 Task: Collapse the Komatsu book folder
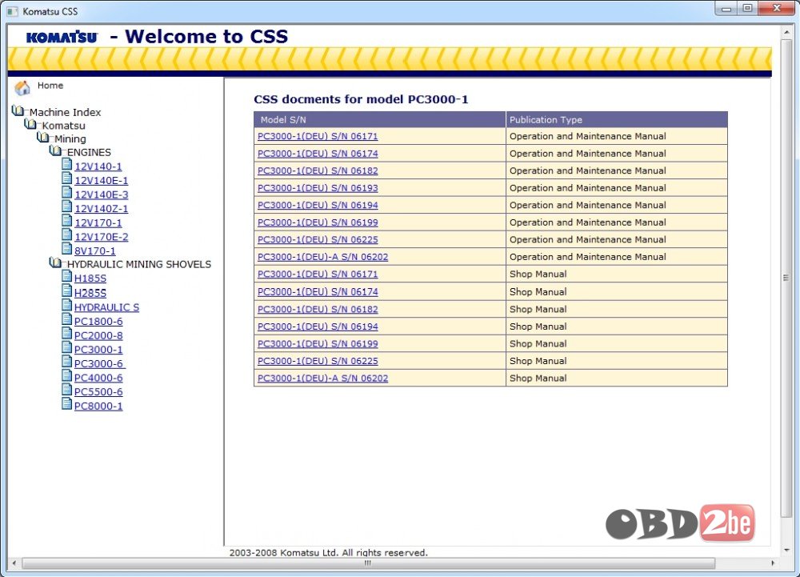pos(30,124)
